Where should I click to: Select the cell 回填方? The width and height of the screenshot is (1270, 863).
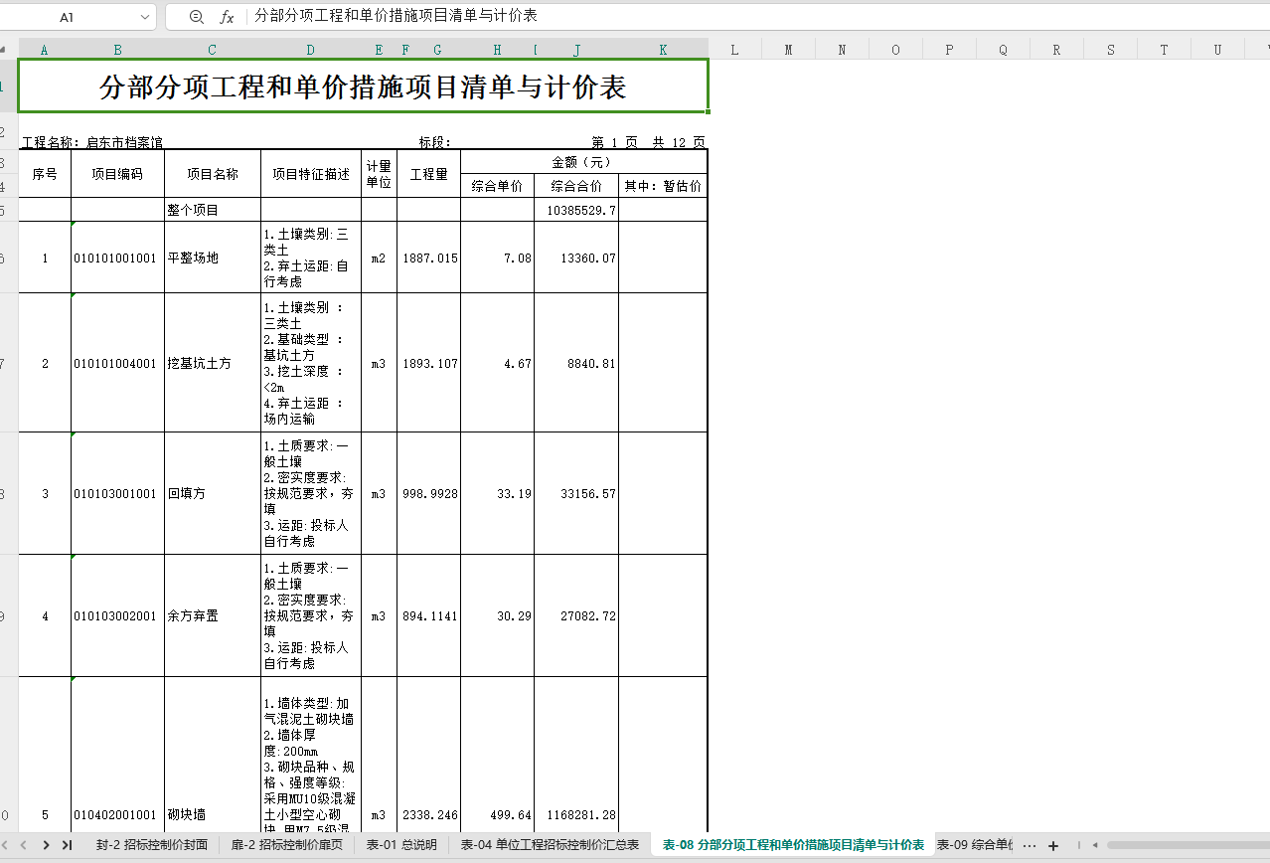click(x=213, y=493)
